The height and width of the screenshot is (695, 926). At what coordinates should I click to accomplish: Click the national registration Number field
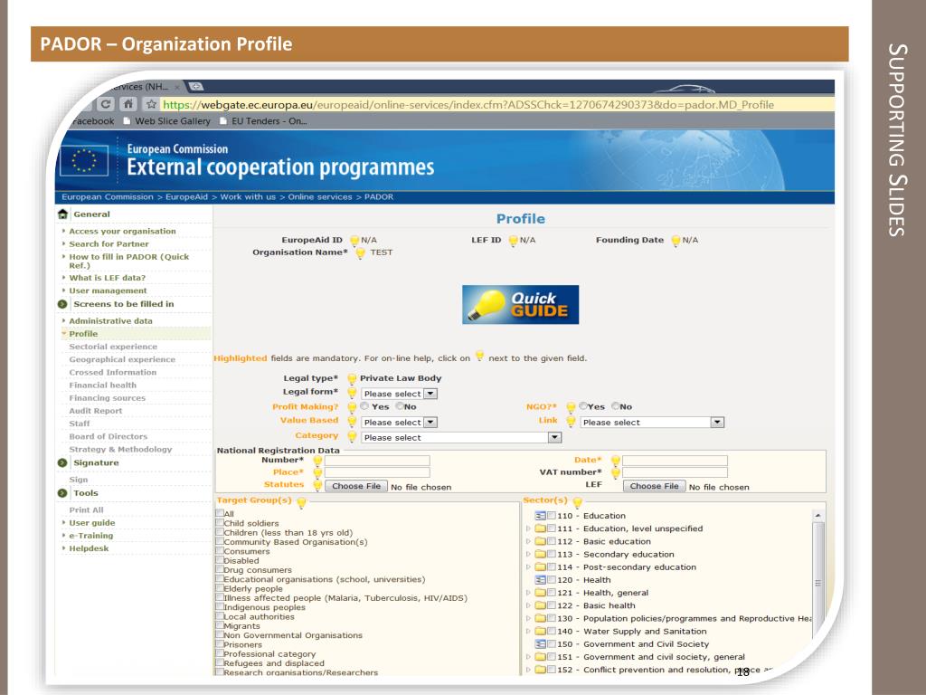pos(377,461)
